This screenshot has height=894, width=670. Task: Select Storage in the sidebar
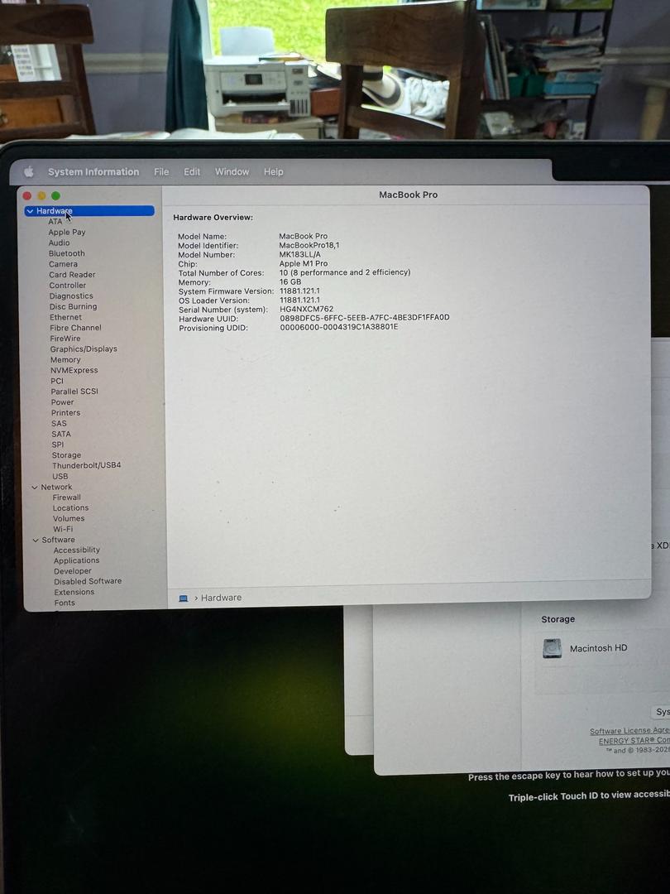[67, 455]
